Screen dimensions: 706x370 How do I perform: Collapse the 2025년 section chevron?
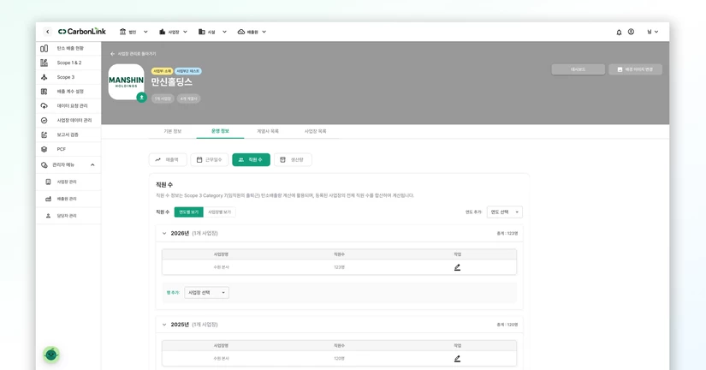(164, 325)
